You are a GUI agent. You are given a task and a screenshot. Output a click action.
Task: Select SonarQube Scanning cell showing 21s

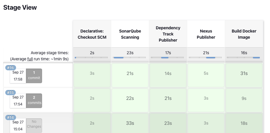pos(130,75)
